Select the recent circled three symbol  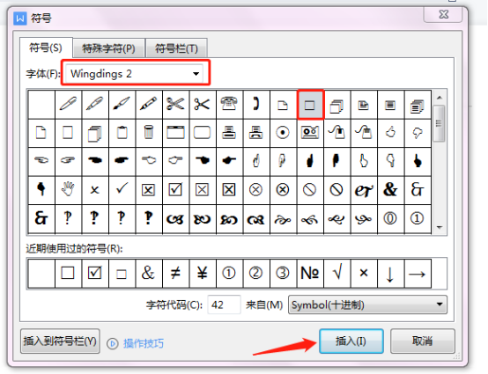283,274
